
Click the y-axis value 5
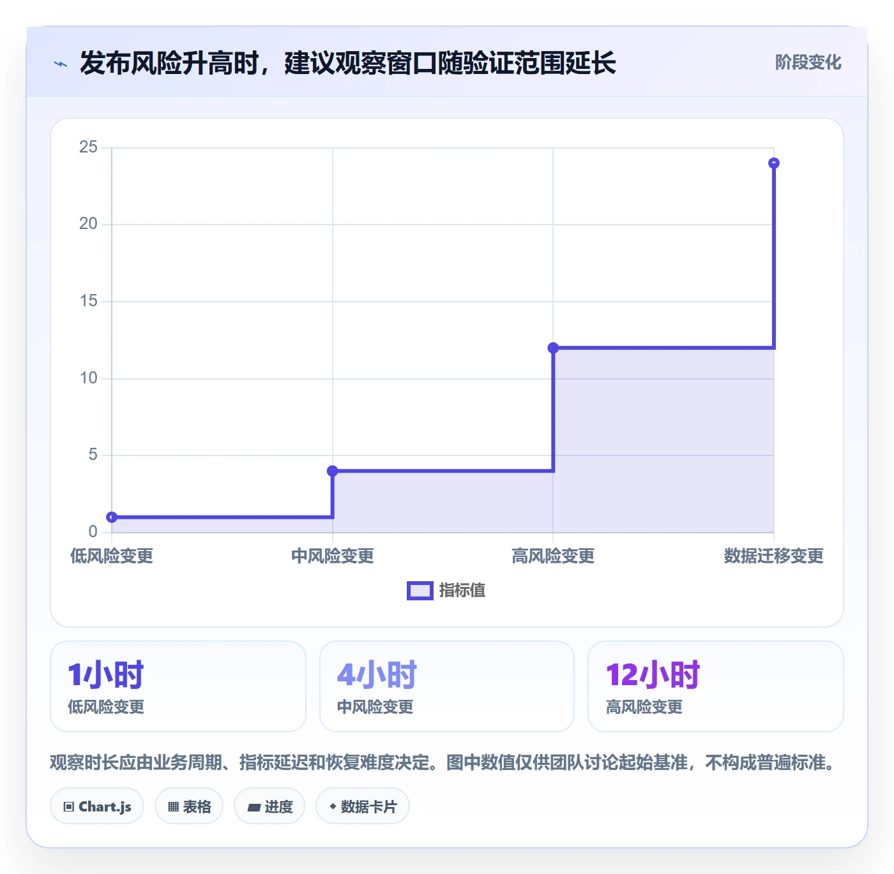pos(93,455)
